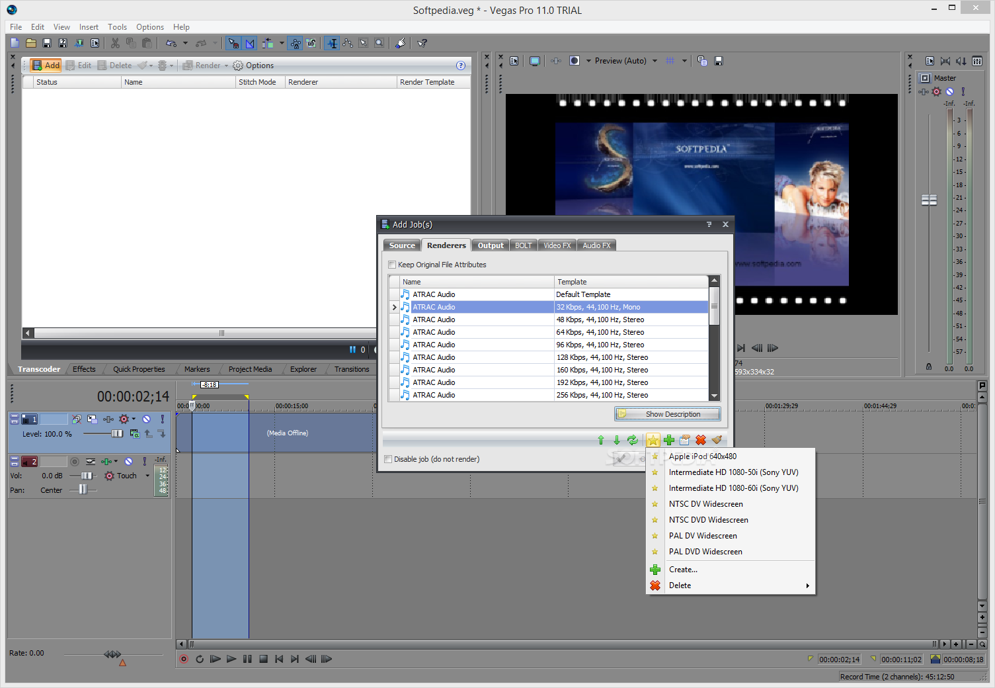The image size is (995, 688).
Task: Switch to the Source tab in Add Job(s)
Action: coord(402,245)
